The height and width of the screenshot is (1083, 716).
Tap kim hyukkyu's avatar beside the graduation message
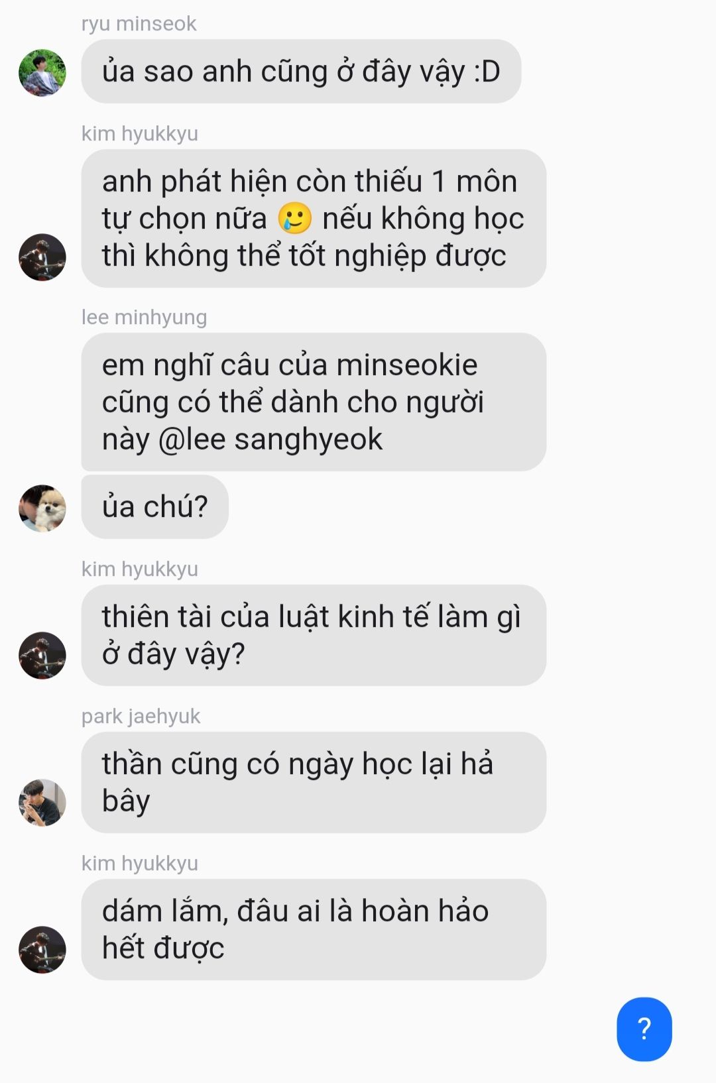click(42, 257)
